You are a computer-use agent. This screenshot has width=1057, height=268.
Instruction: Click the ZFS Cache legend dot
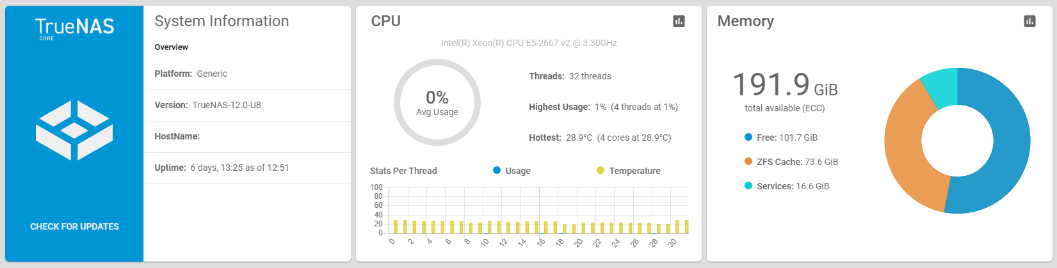click(x=748, y=161)
